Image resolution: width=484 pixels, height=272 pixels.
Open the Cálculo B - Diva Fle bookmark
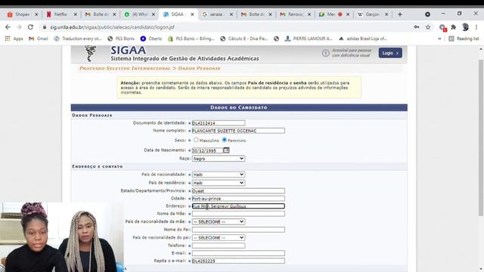pyautogui.click(x=244, y=39)
